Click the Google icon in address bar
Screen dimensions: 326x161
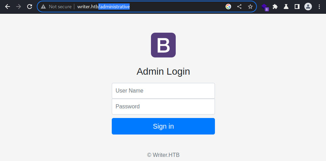tap(228, 7)
